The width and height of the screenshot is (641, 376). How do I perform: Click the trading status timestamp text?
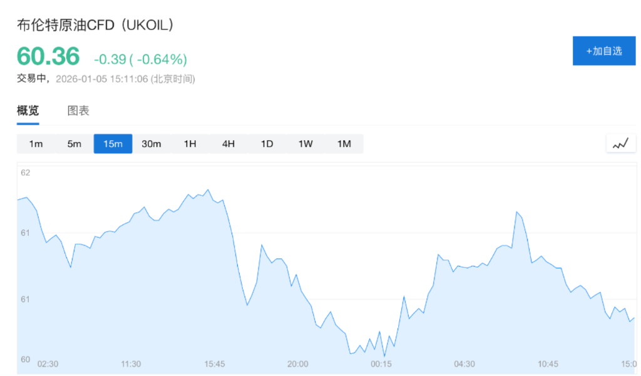tap(106, 79)
